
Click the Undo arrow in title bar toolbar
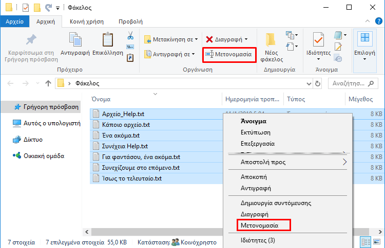point(48,8)
